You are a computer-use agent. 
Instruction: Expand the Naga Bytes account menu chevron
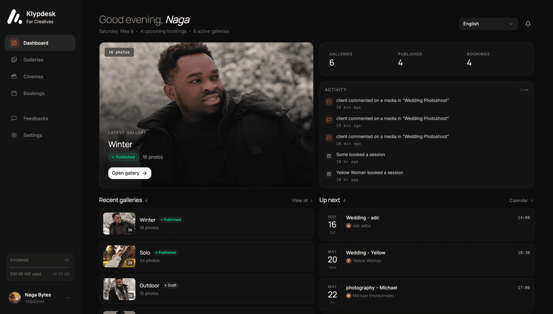pos(69,298)
